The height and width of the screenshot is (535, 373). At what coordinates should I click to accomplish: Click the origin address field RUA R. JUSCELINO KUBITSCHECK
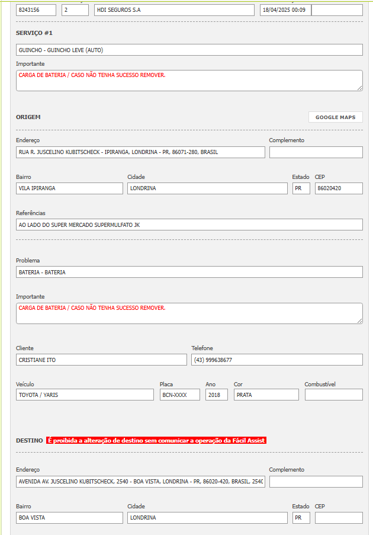pos(140,152)
